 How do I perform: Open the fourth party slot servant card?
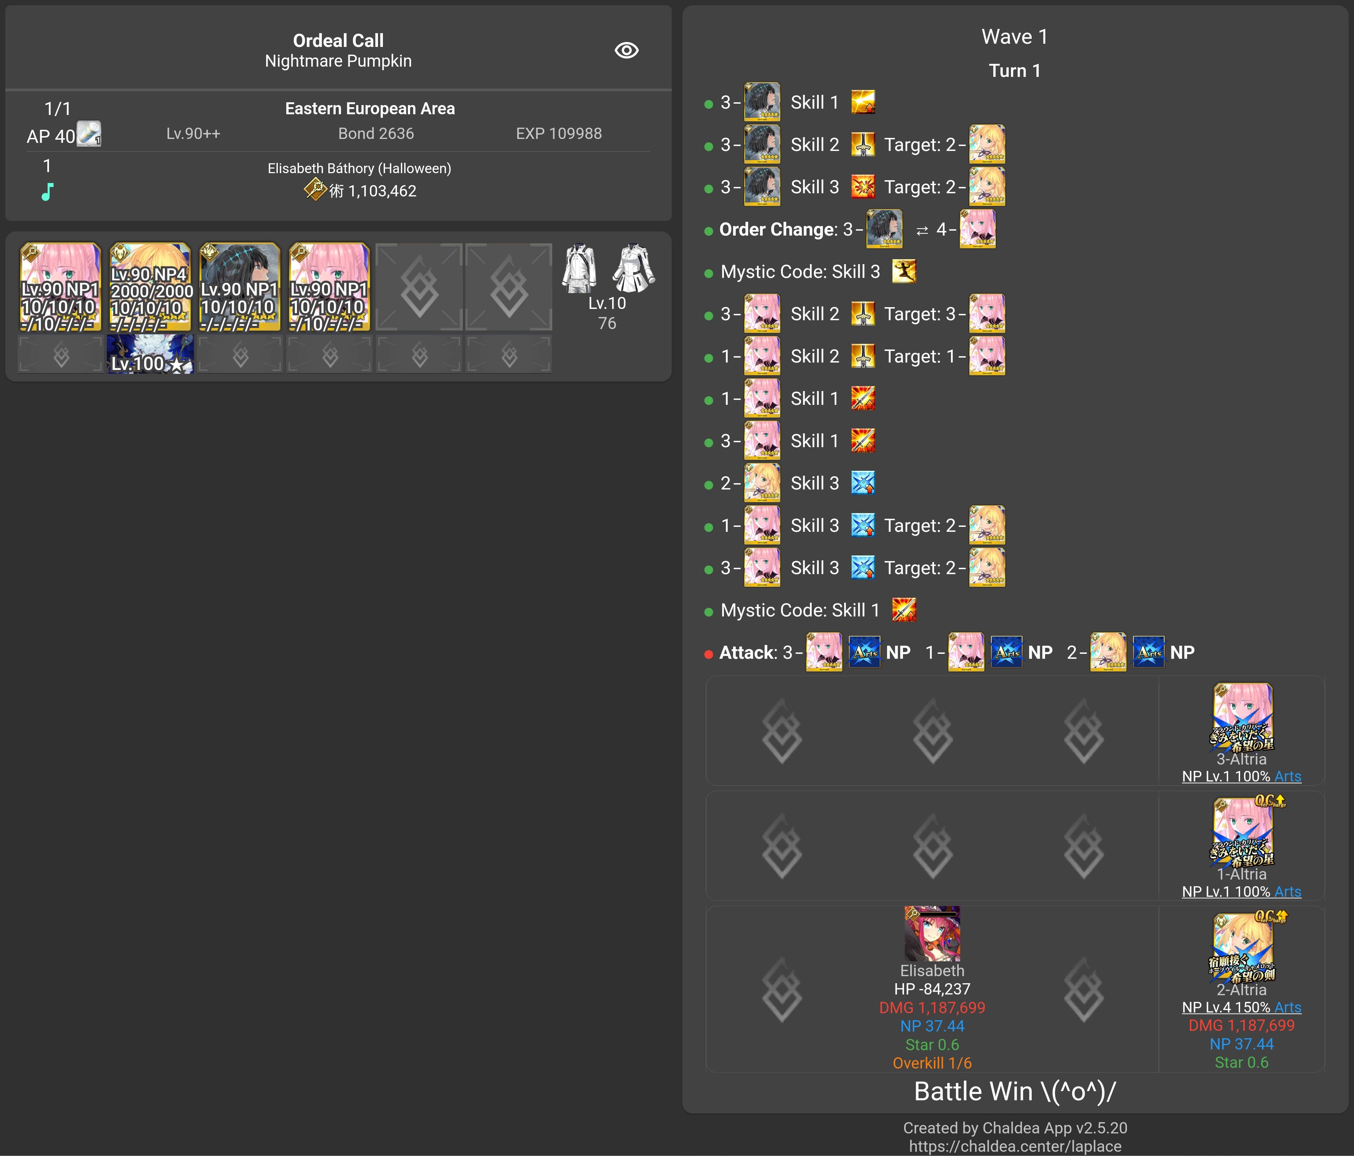tap(329, 287)
